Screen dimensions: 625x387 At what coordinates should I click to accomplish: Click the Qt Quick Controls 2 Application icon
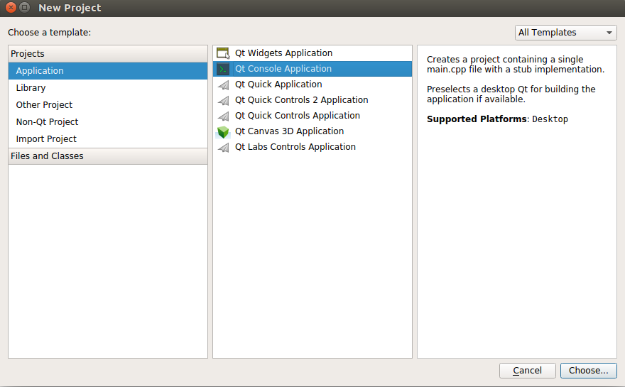[x=224, y=100]
